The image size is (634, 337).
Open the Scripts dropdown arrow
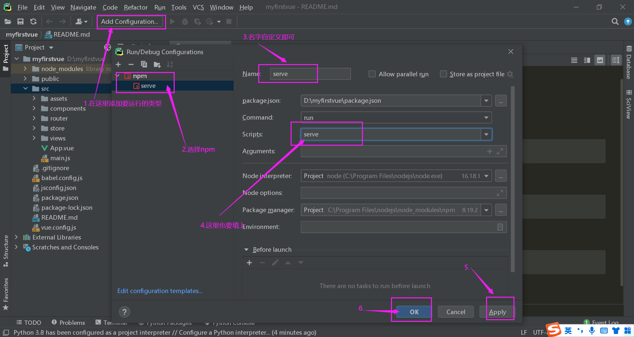click(x=486, y=134)
